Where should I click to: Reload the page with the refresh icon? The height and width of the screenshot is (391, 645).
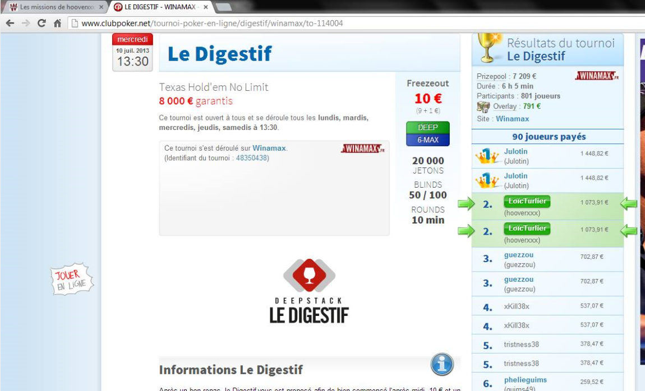[x=42, y=24]
